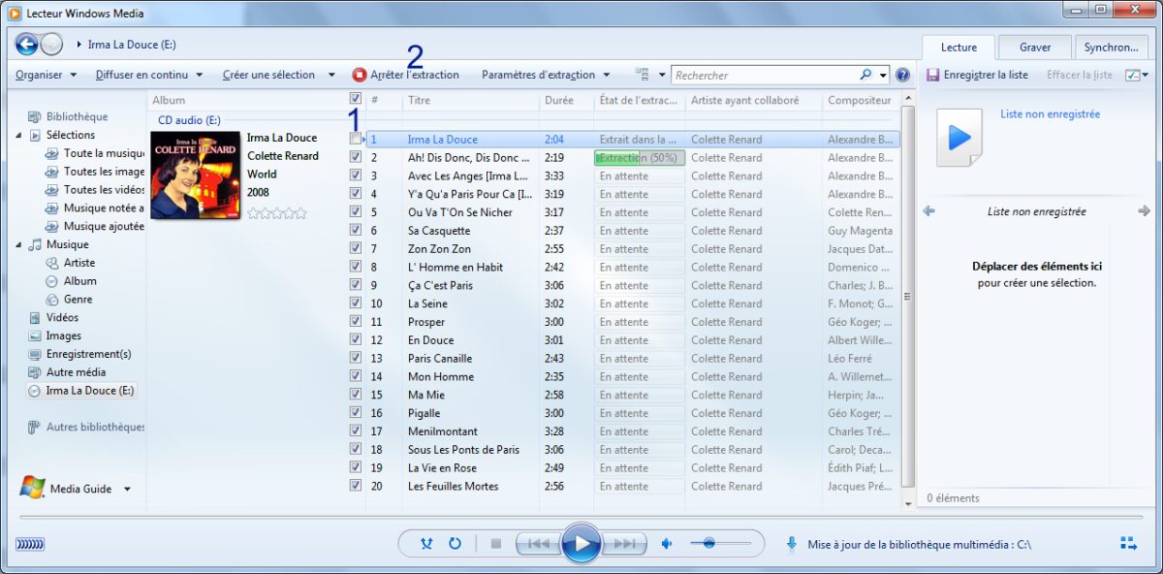Click Effacer la liste button
The width and height of the screenshot is (1163, 574).
(1080, 75)
